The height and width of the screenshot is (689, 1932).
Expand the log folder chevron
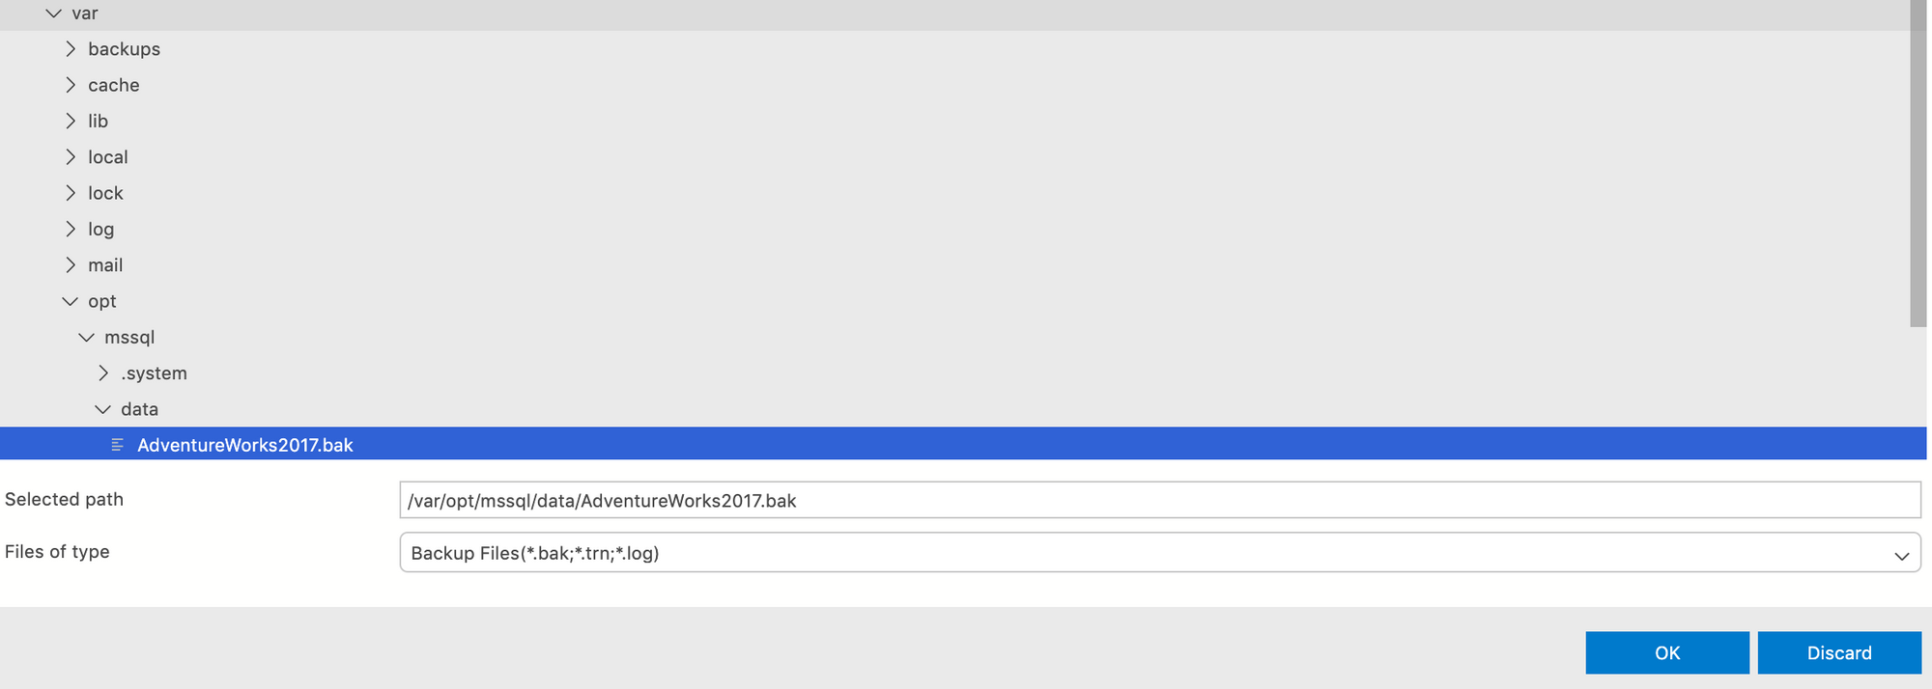click(71, 229)
